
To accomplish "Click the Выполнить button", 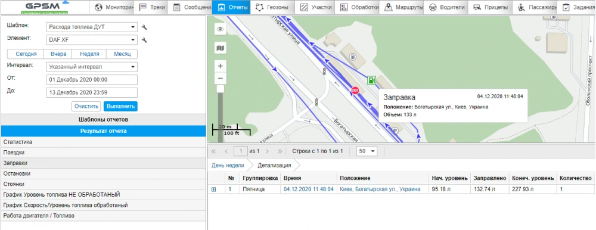I will [x=120, y=106].
